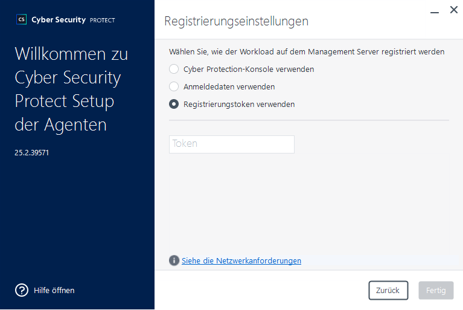This screenshot has height=310, width=463.
Task: Open the Siehe die Netzwerkanforderungen link
Action: tap(241, 260)
